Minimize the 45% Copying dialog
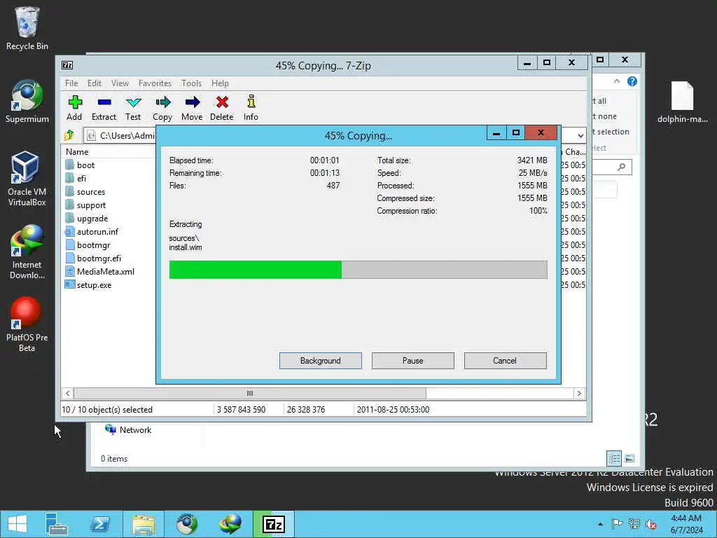This screenshot has height=538, width=717. [x=496, y=132]
